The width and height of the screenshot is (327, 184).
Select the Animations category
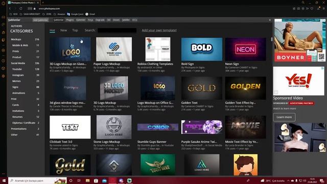click(26, 93)
